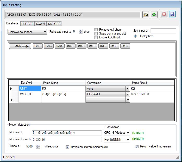
Task: Select the Display hex radio button
Action: point(135,36)
